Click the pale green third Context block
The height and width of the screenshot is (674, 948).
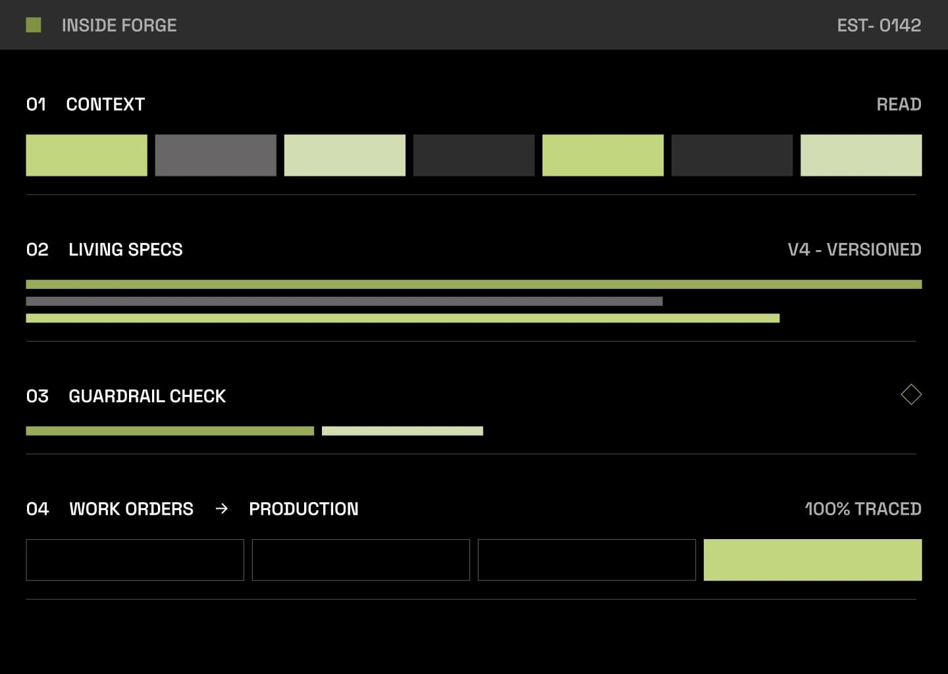pyautogui.click(x=344, y=155)
